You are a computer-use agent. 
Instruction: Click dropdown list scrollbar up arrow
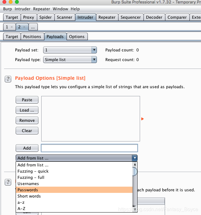135,165
